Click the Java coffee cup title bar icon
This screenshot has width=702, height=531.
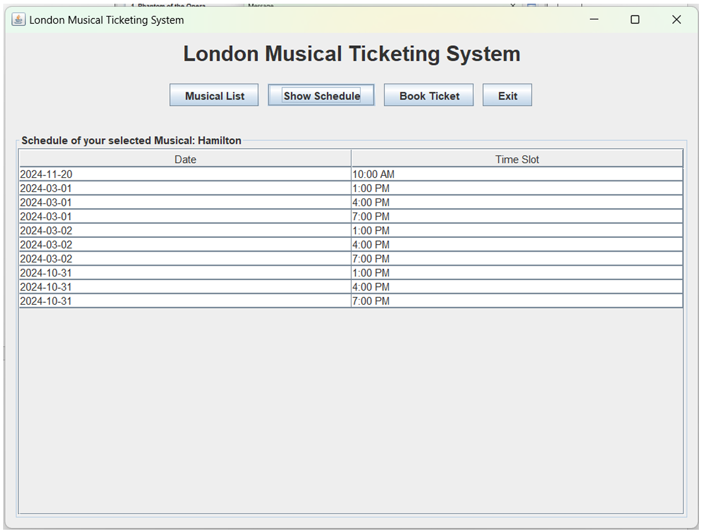coord(19,20)
